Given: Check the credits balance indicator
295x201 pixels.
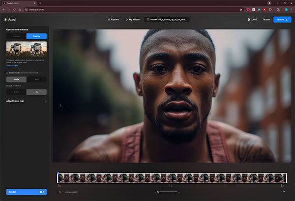Looking at the screenshot, I should [252, 19].
